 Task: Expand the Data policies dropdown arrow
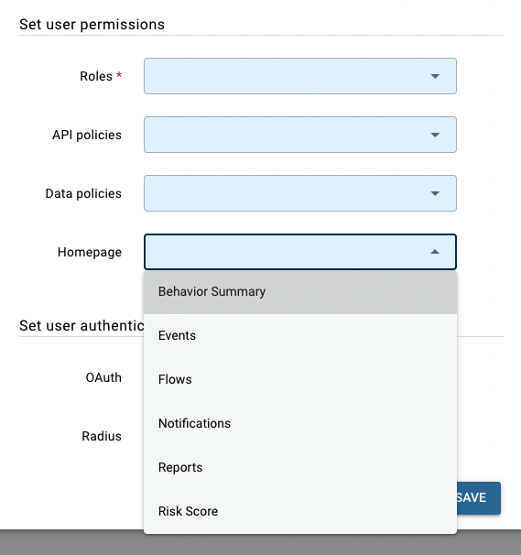click(x=435, y=193)
